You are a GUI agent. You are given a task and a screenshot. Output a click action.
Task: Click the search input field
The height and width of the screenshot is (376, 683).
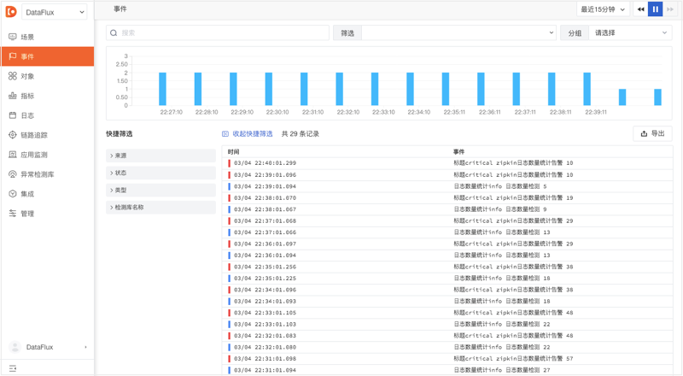pos(218,32)
